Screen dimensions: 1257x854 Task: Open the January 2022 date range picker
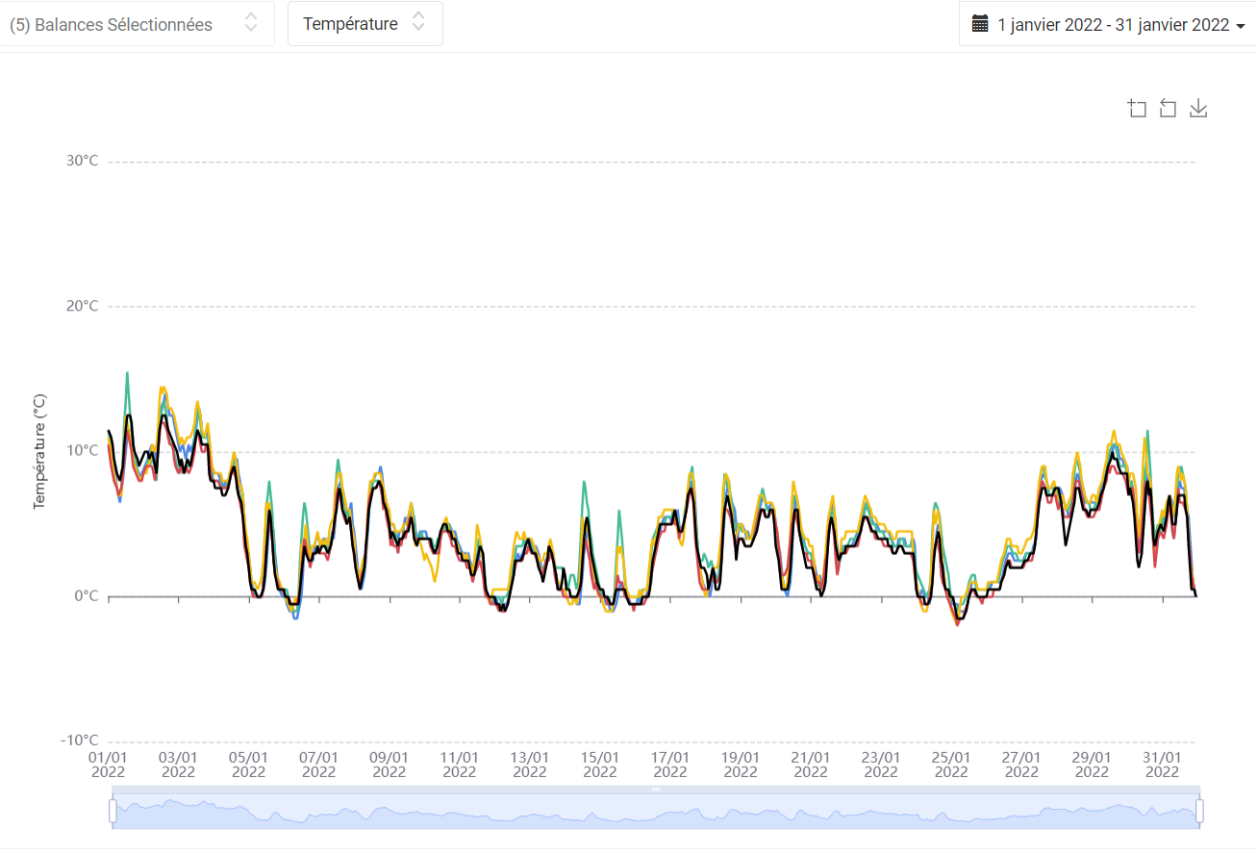coord(1108,25)
